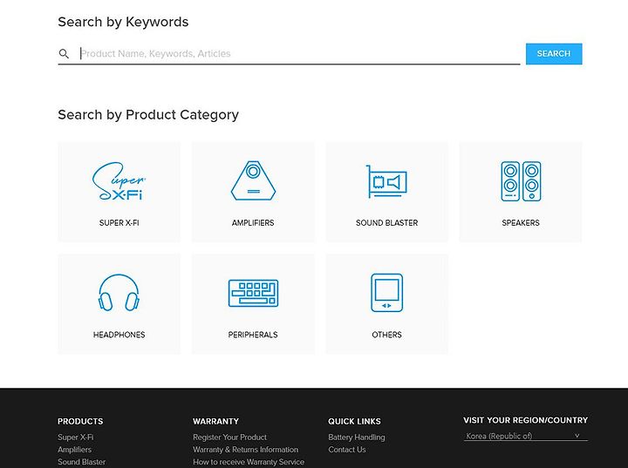Open the Korea (Republic of) region dropdown
The width and height of the screenshot is (628, 468).
tap(525, 436)
